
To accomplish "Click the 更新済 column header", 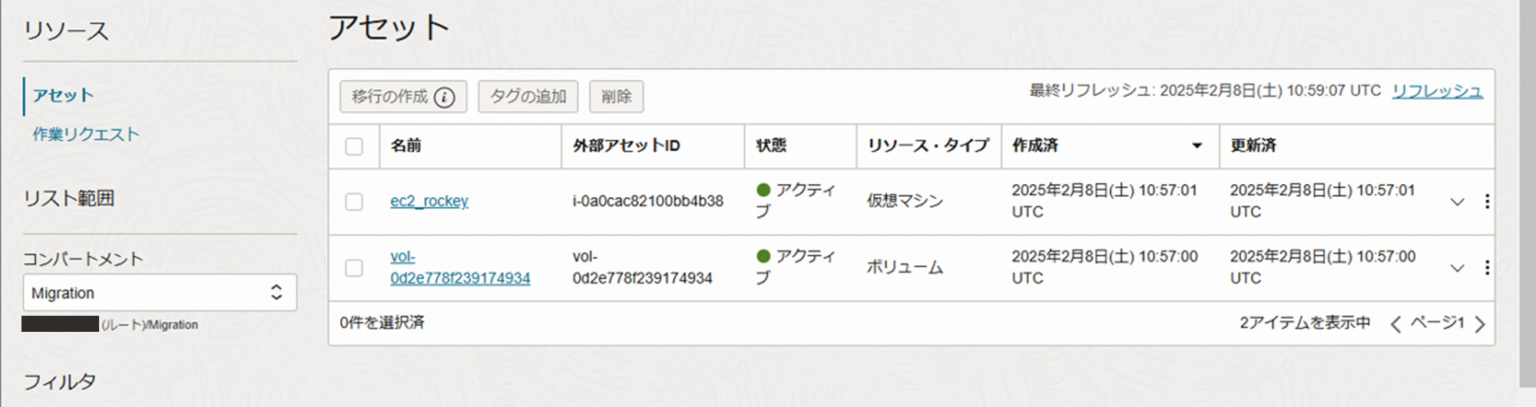I will tap(1253, 146).
